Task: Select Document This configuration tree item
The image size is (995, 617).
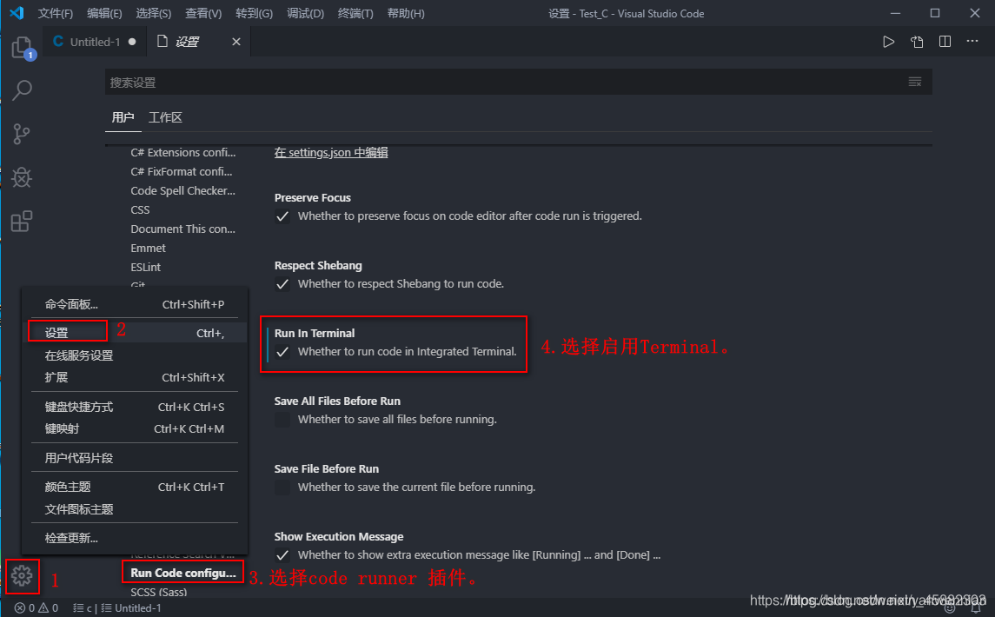Action: coord(182,229)
